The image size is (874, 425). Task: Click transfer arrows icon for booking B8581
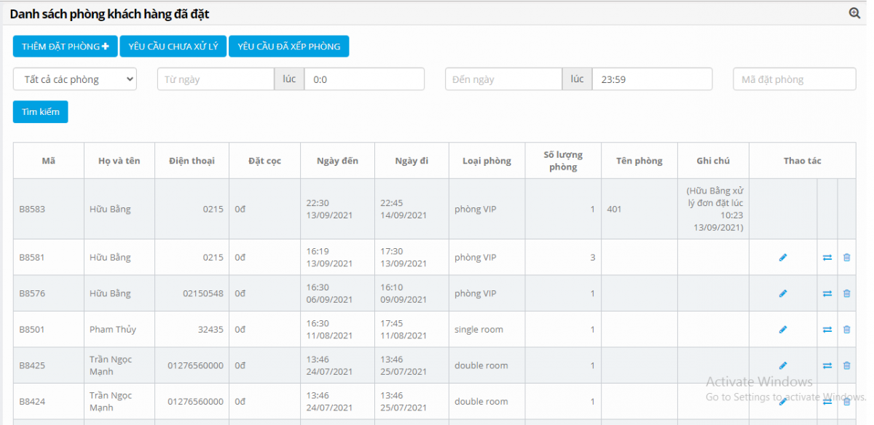[827, 258]
